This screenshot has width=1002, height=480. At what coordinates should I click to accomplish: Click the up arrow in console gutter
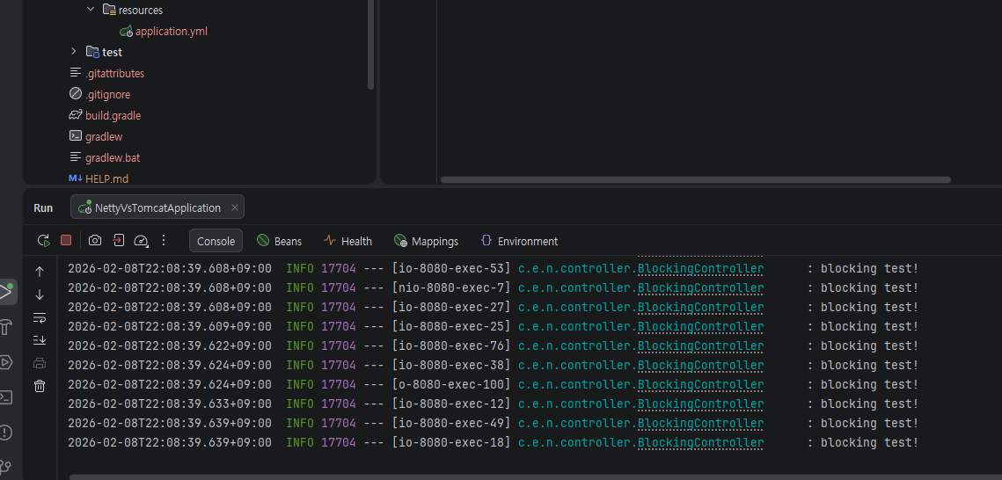coord(40,272)
